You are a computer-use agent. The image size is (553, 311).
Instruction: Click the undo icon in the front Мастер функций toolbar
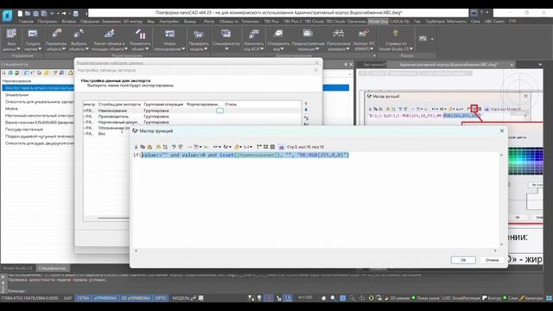pyautogui.click(x=174, y=147)
